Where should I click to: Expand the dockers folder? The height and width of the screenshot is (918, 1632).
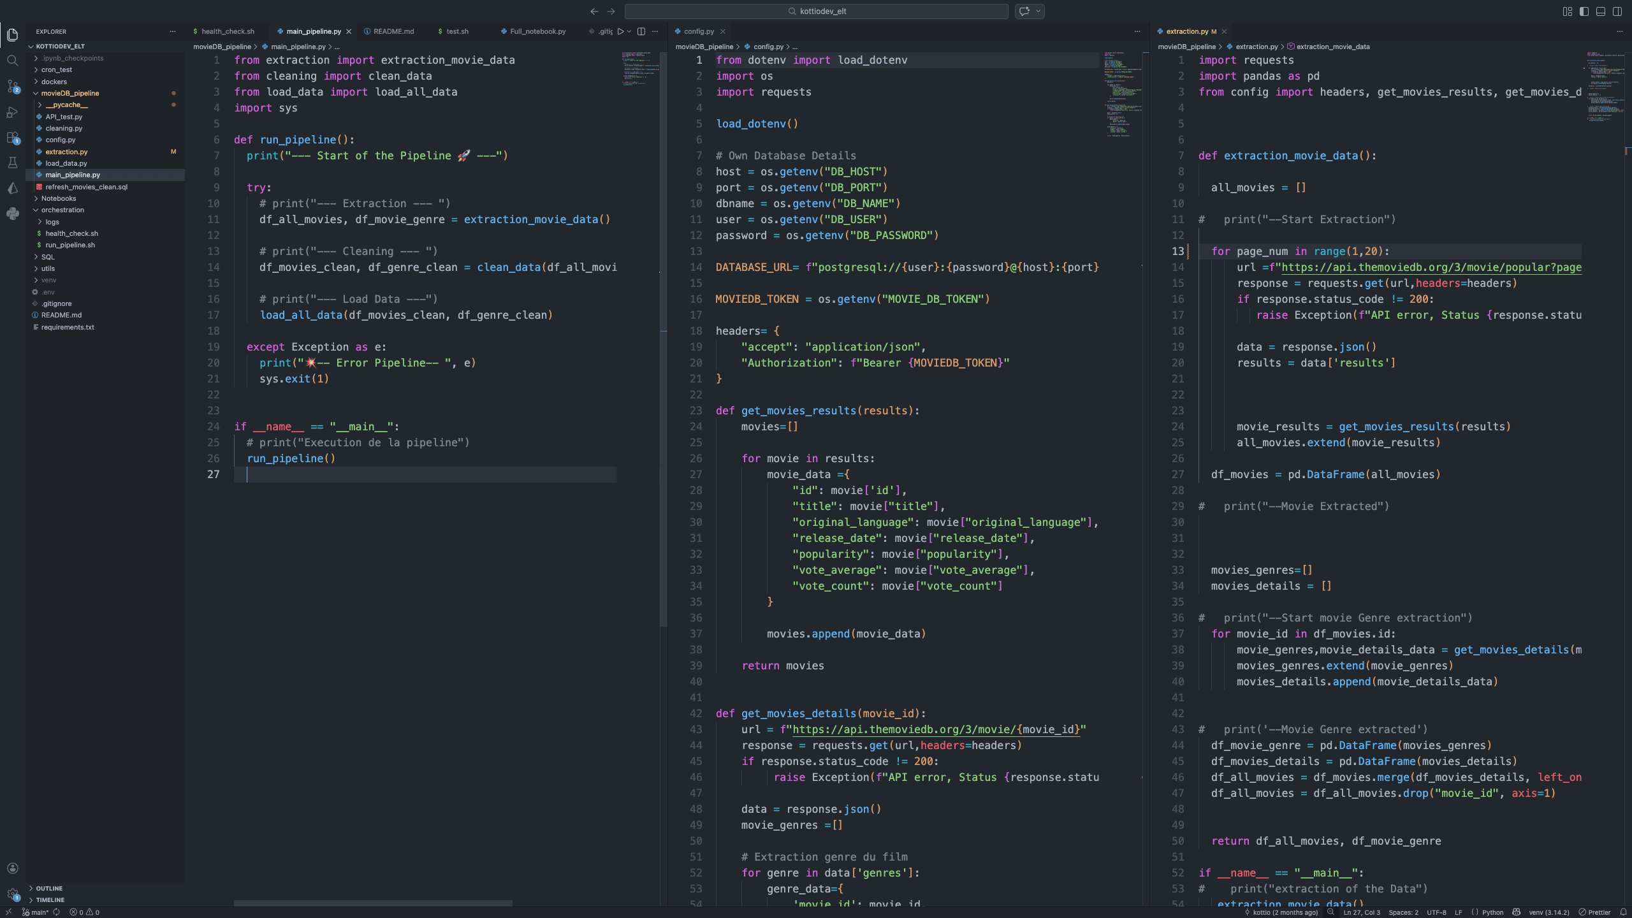(x=105, y=82)
